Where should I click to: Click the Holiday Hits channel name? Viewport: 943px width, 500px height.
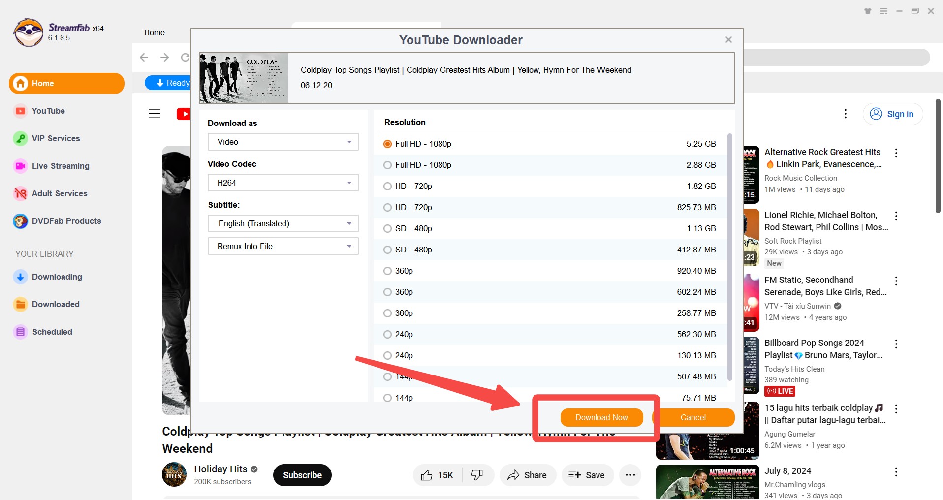click(220, 469)
